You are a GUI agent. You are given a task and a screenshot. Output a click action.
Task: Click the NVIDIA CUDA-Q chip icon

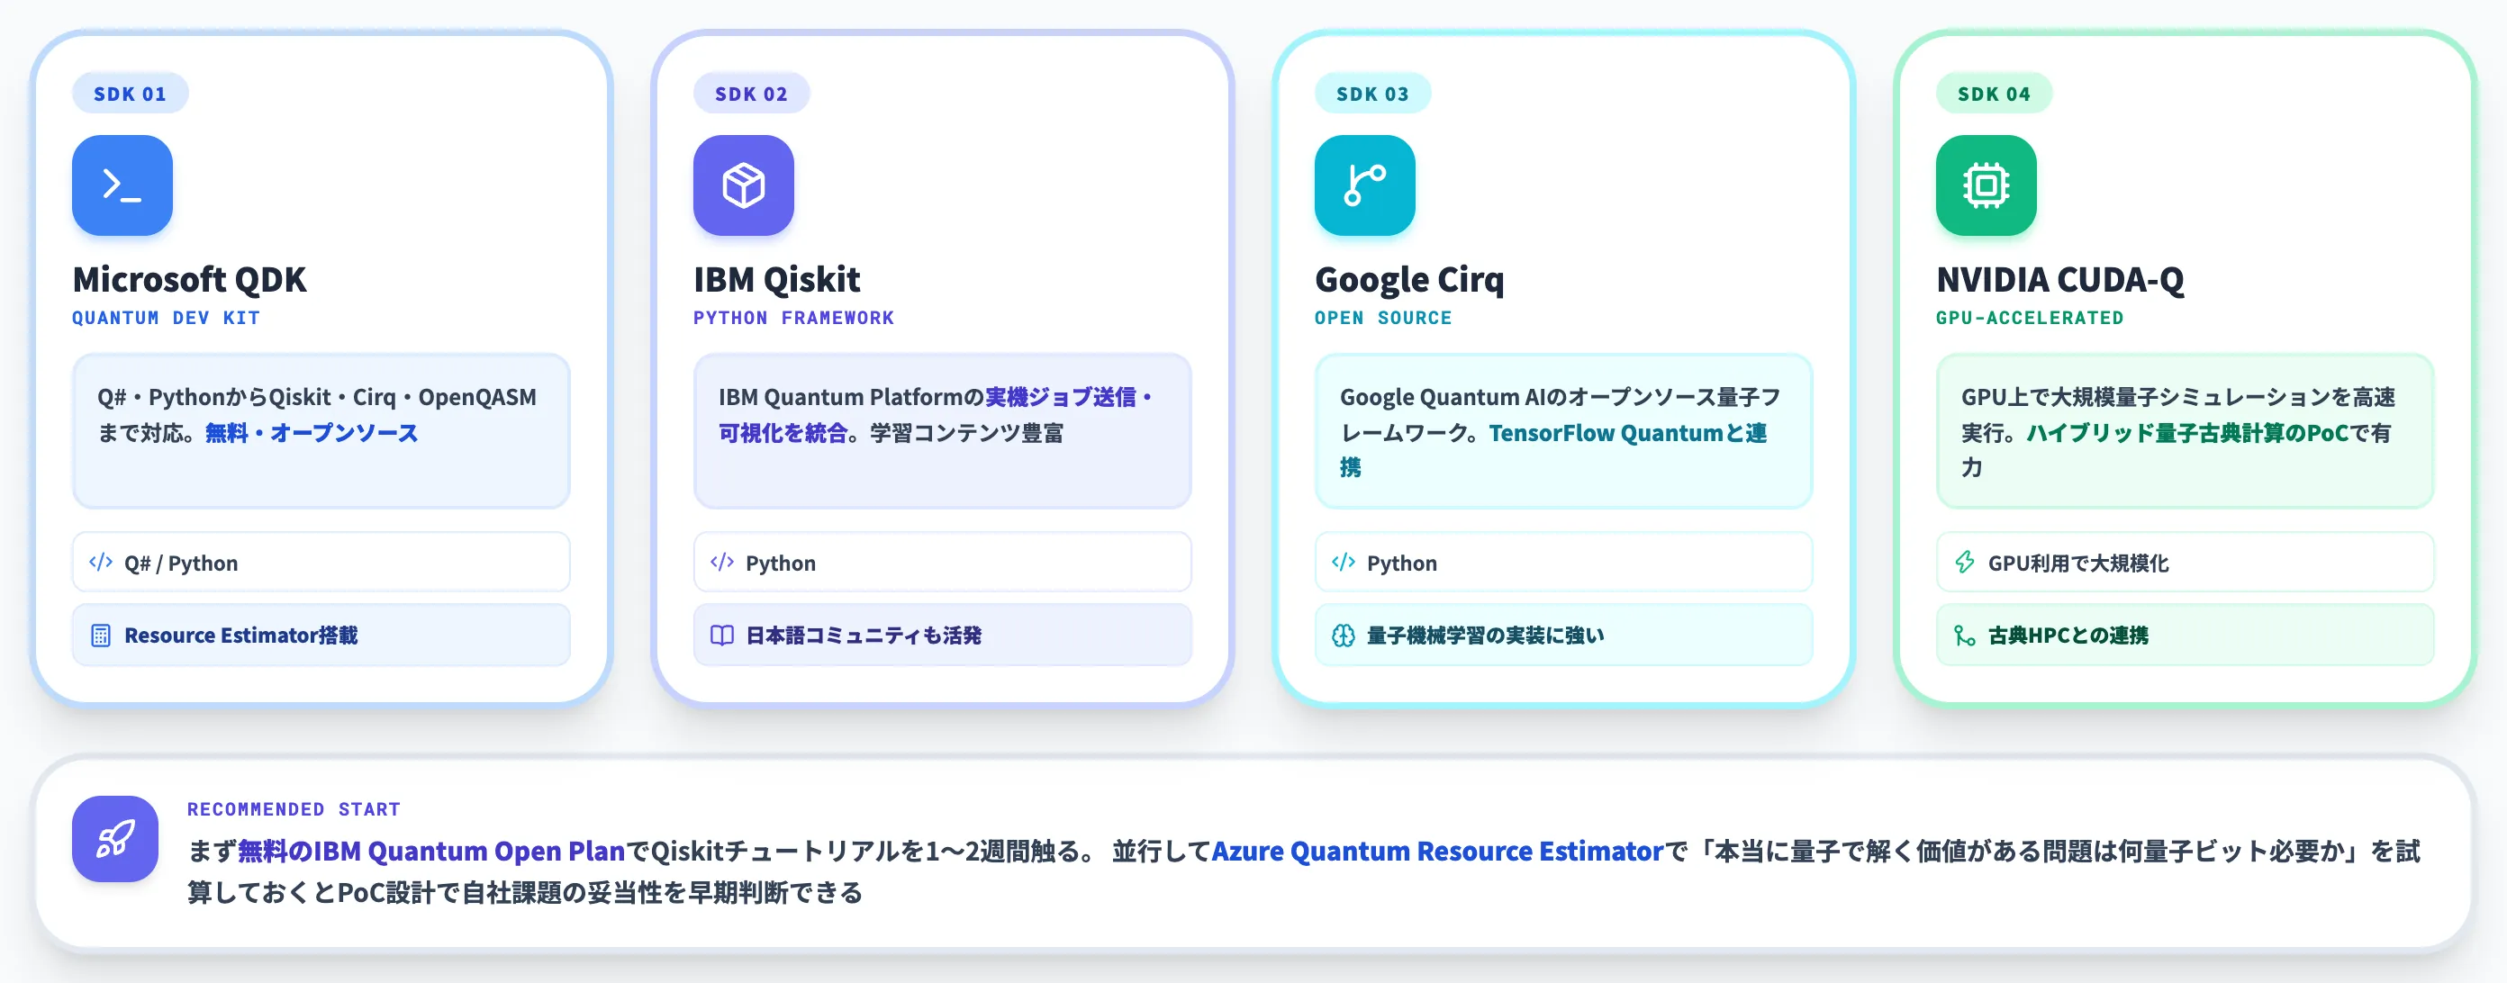(1986, 185)
